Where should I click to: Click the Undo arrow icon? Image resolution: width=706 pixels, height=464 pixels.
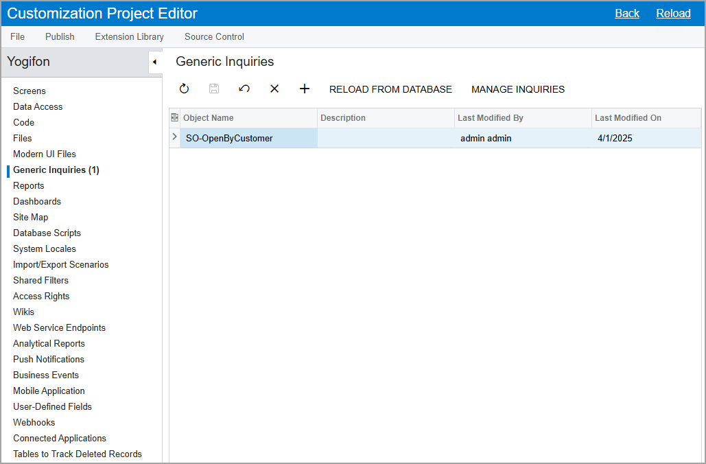click(x=244, y=89)
